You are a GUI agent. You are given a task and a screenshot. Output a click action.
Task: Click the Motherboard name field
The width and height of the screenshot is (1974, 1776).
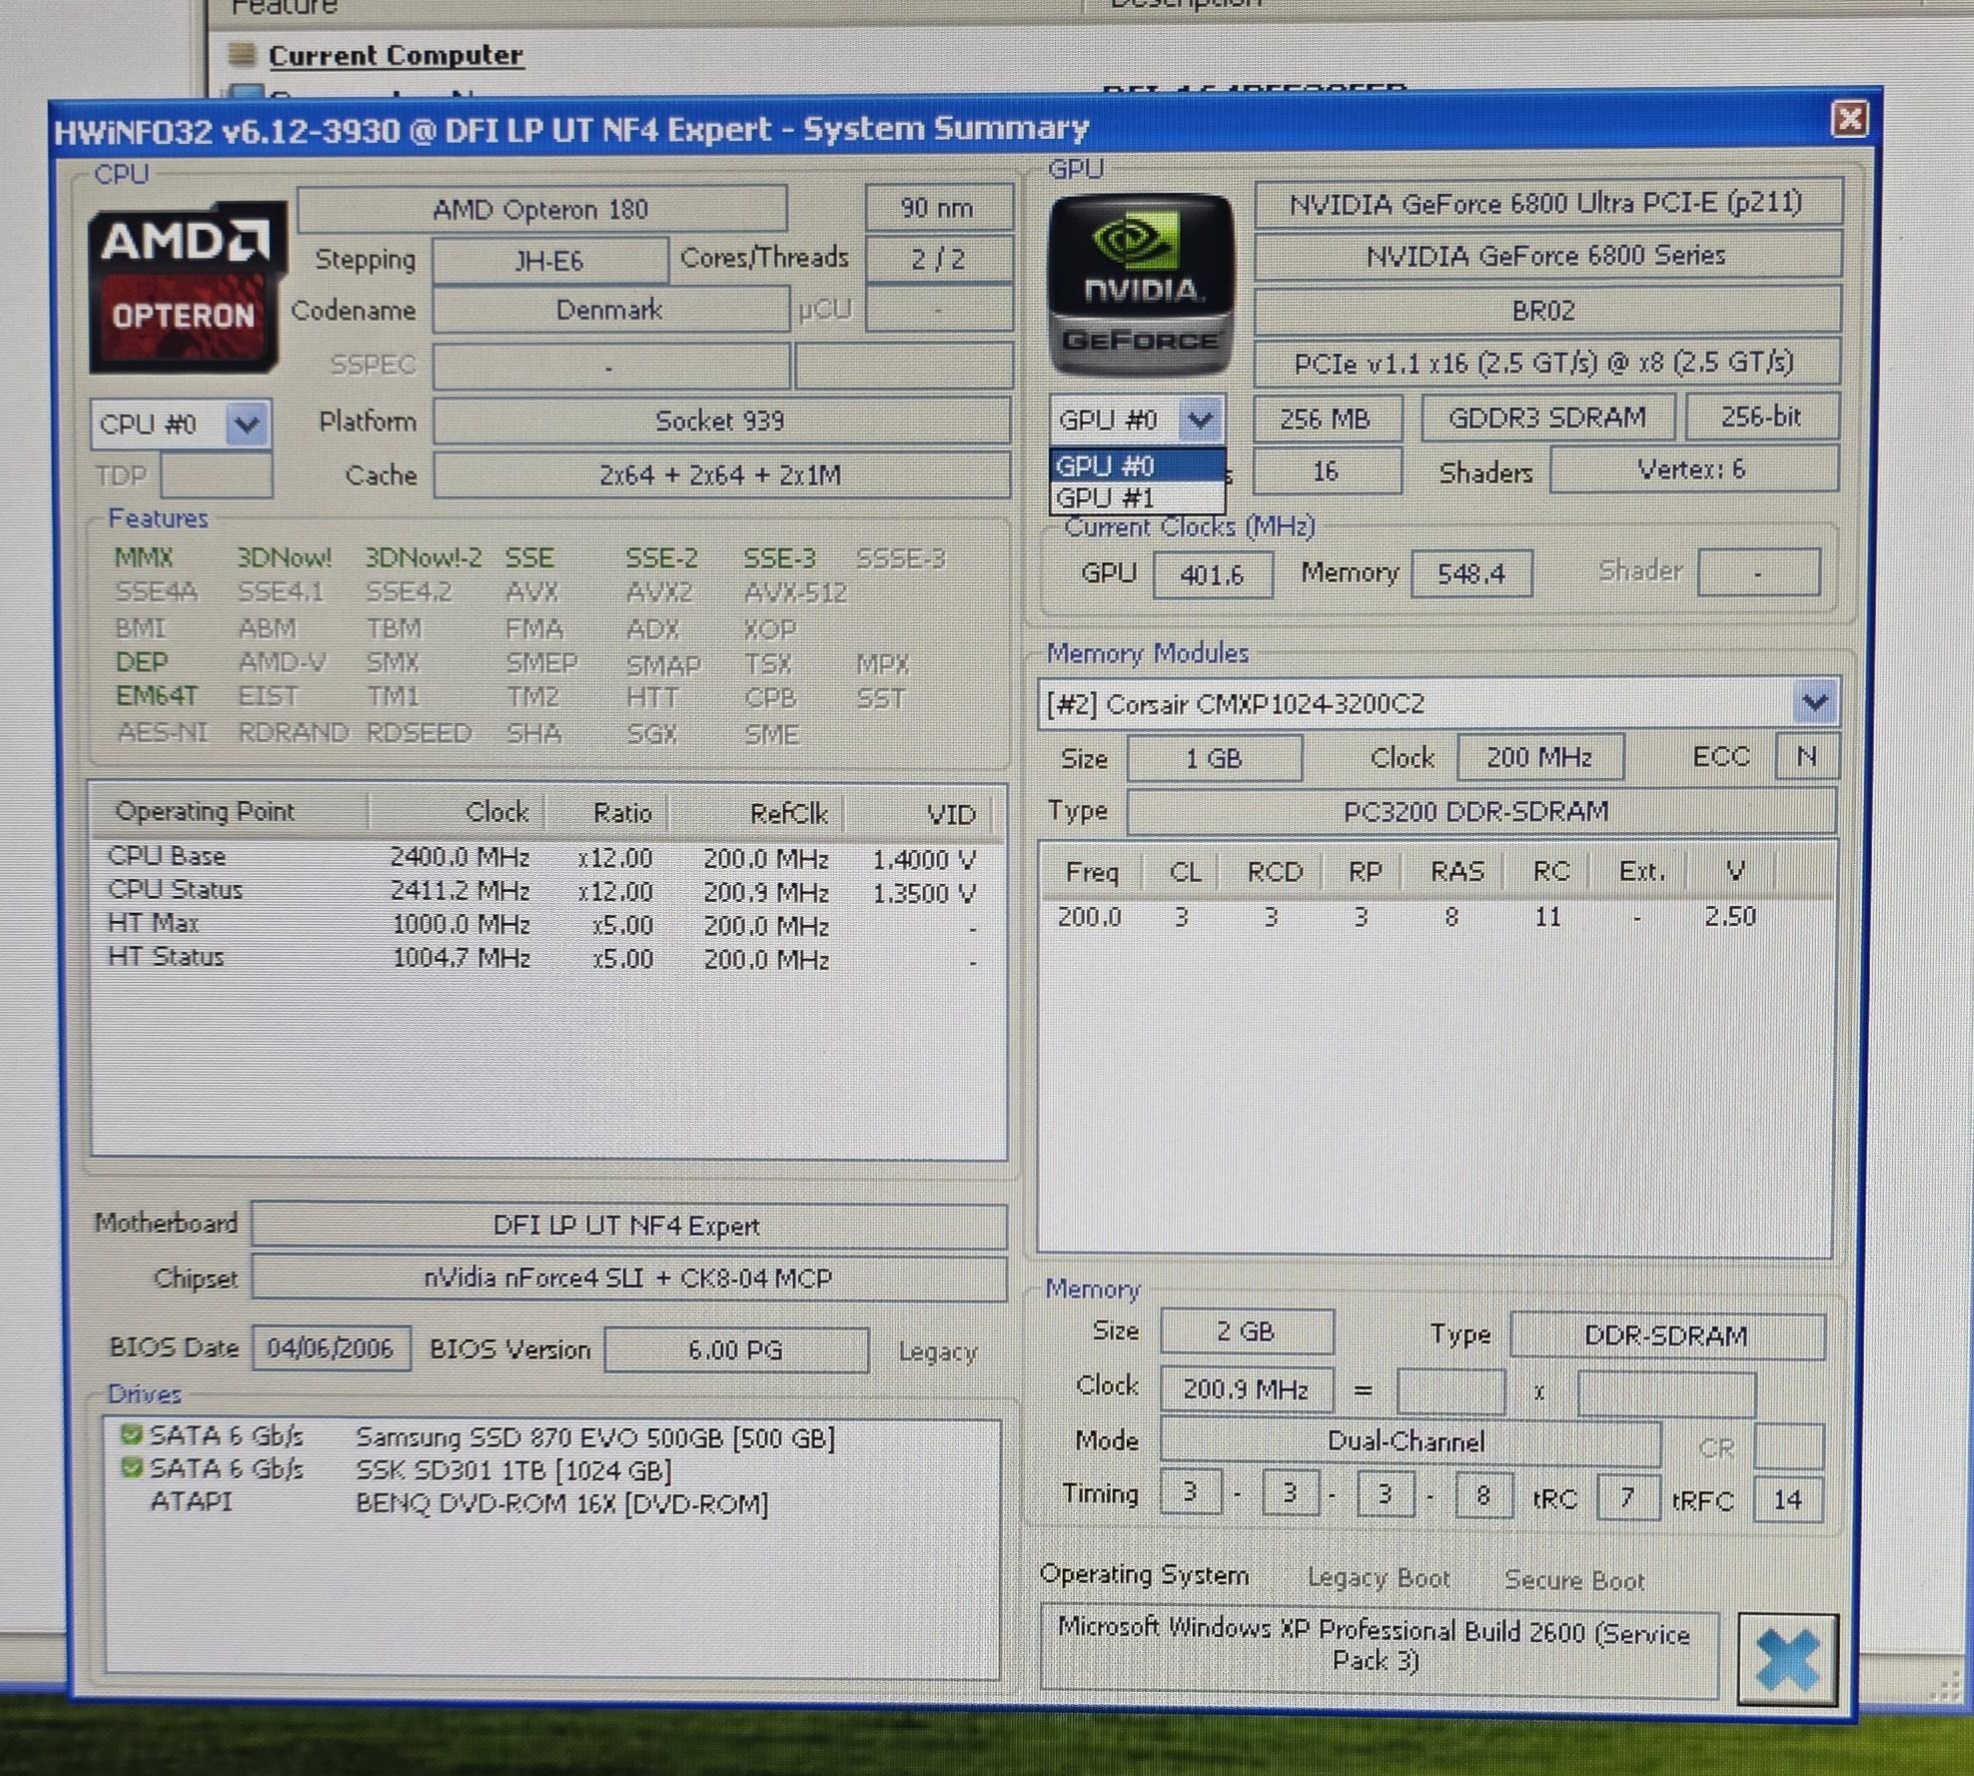click(x=627, y=1226)
